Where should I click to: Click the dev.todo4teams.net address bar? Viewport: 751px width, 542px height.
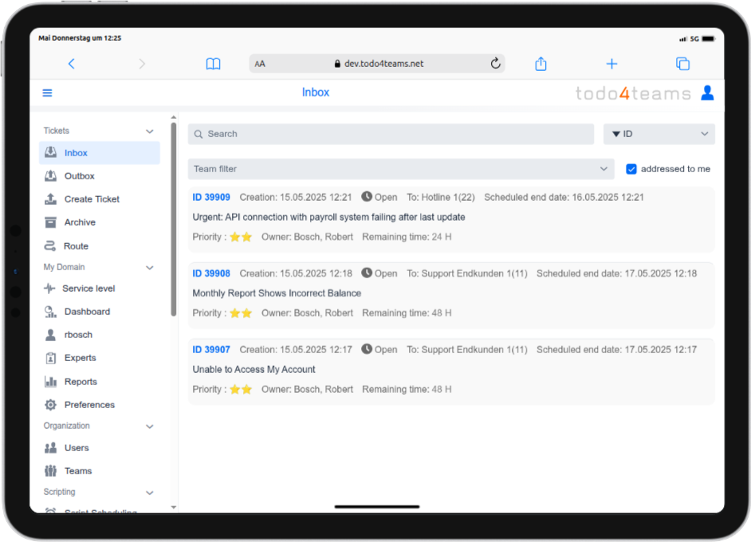point(377,63)
